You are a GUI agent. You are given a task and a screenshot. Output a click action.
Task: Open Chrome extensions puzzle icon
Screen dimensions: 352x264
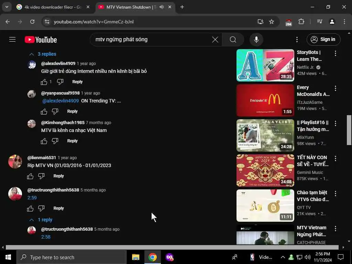301,22
